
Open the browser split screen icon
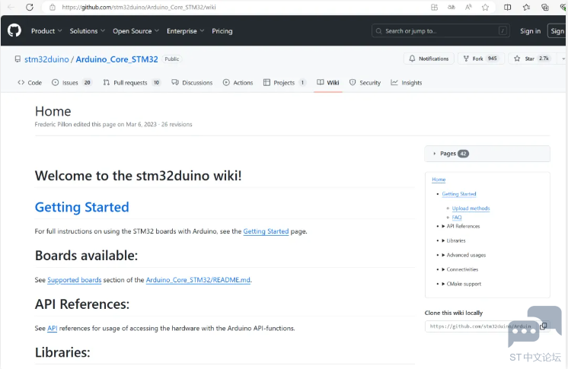tap(508, 7)
